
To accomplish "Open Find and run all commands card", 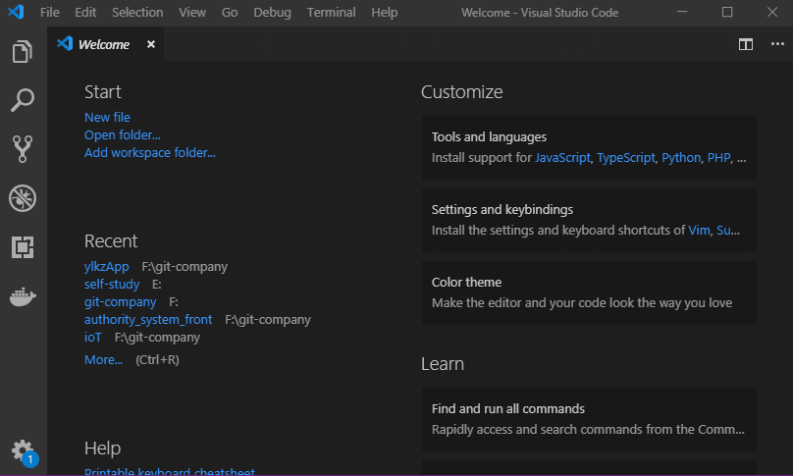I will pyautogui.click(x=589, y=419).
